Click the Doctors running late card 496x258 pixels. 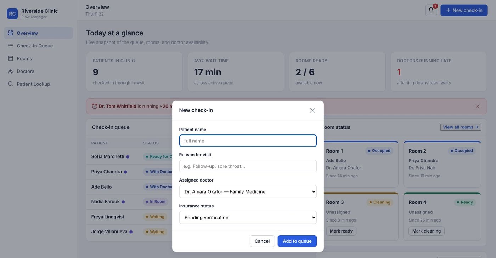point(439,72)
